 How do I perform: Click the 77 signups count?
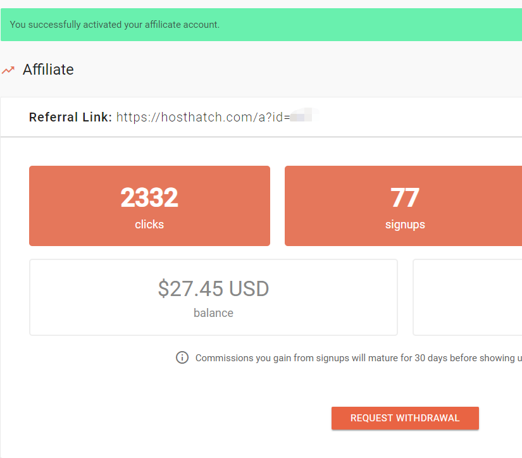[x=405, y=198]
